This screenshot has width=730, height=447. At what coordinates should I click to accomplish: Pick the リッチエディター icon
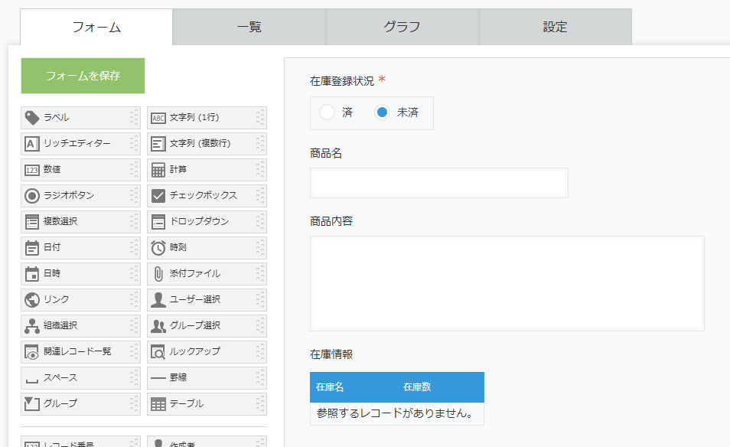32,144
